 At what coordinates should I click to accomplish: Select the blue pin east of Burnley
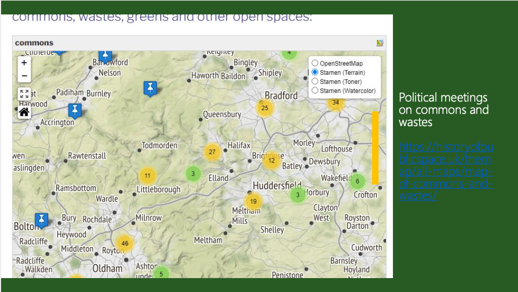[x=150, y=88]
